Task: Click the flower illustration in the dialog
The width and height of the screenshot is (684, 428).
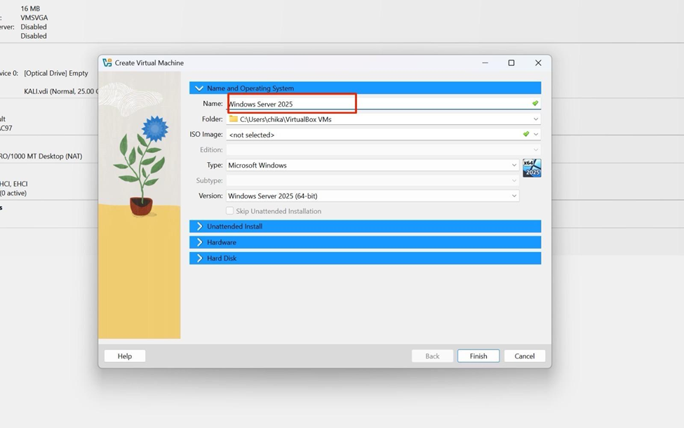Action: tap(142, 166)
